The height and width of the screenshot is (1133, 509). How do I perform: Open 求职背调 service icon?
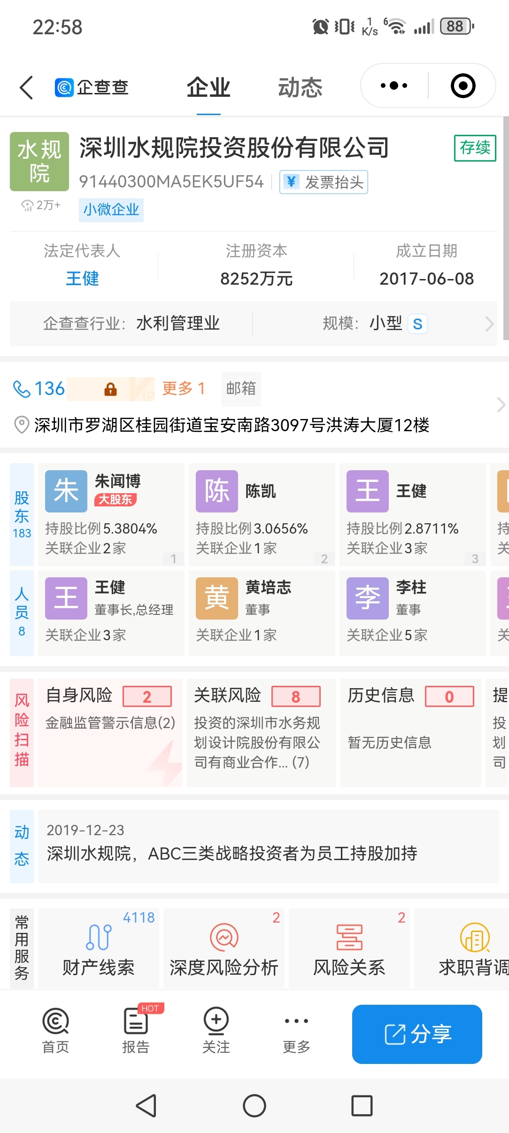475,938
